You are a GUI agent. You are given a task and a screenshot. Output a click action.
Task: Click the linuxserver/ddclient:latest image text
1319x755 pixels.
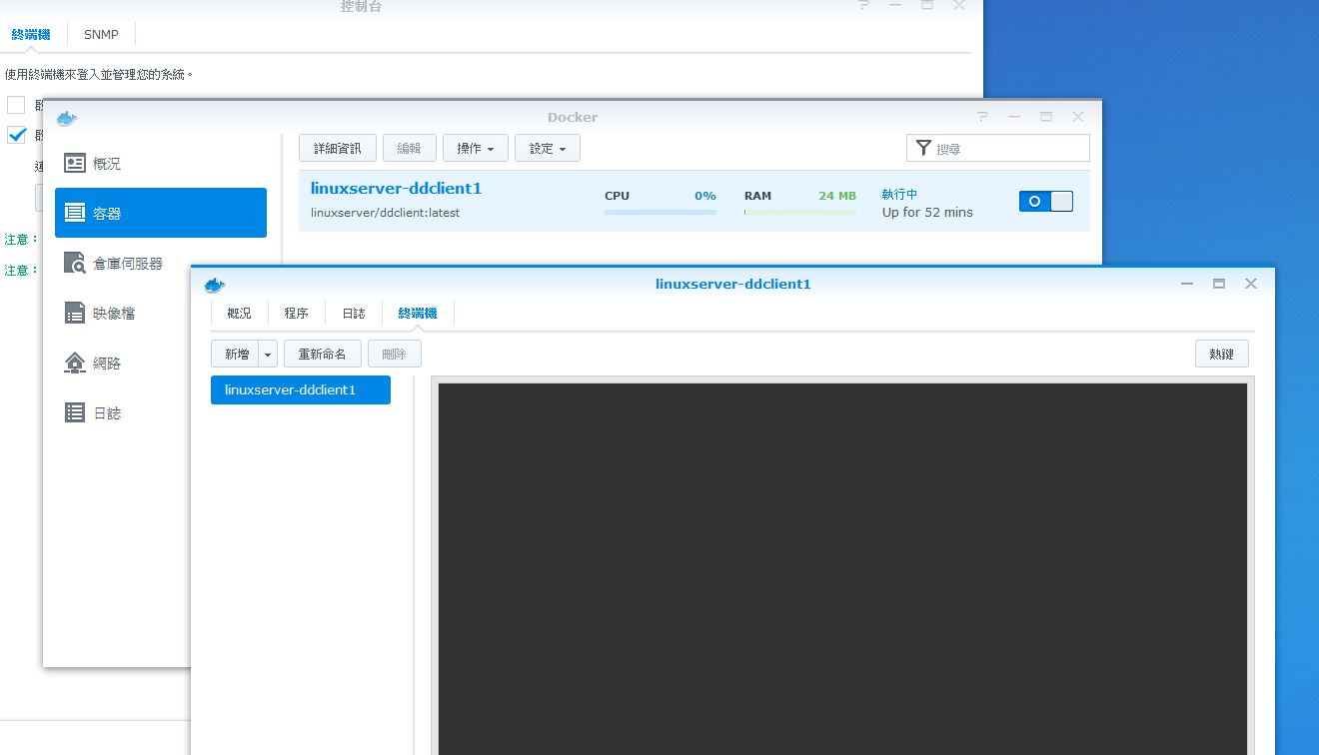click(x=385, y=213)
